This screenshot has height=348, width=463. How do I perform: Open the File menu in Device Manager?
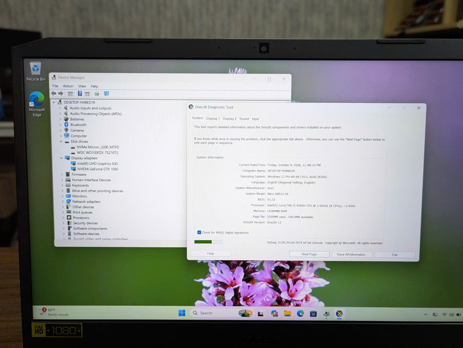click(x=55, y=86)
